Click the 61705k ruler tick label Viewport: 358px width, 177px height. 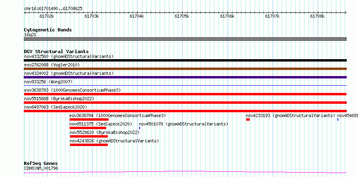click(x=182, y=16)
